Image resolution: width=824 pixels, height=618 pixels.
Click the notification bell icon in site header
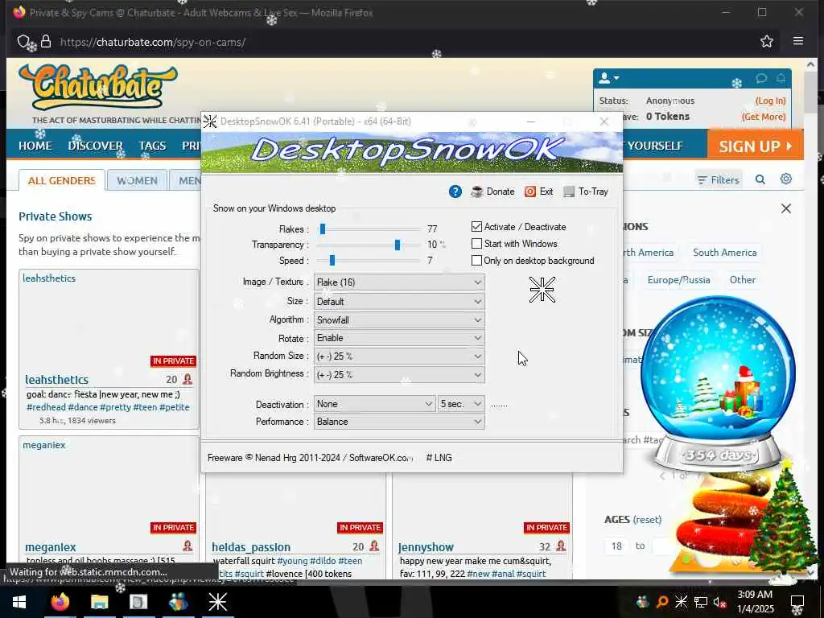pos(781,78)
